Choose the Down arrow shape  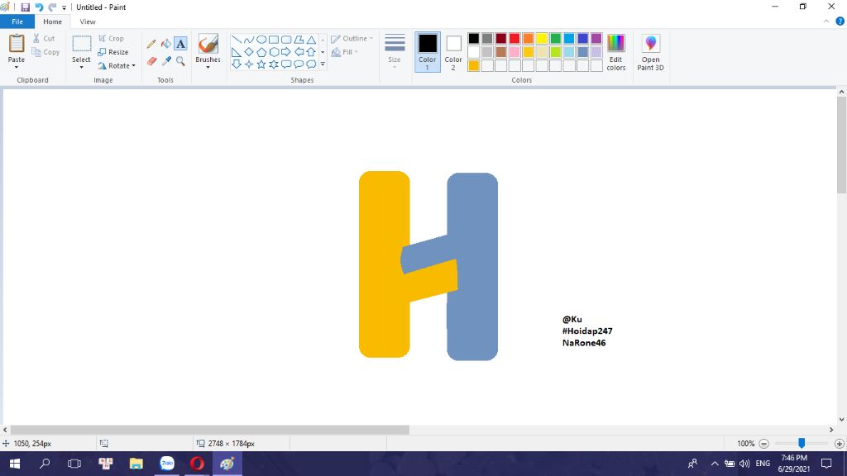[x=237, y=64]
